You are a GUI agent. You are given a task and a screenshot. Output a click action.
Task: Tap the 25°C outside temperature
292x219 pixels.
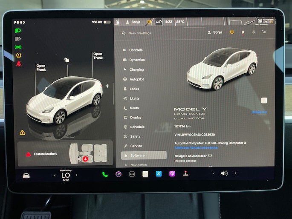coord(180,22)
